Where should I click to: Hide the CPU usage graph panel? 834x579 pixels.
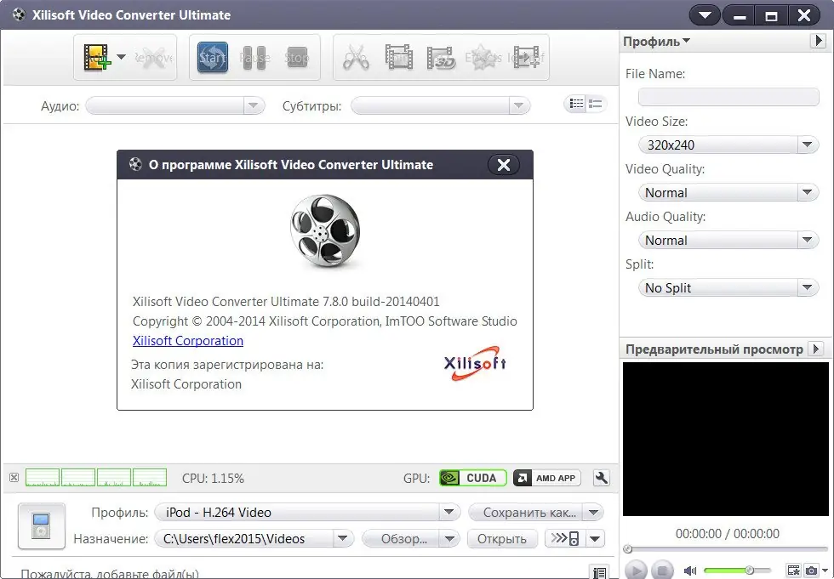14,478
